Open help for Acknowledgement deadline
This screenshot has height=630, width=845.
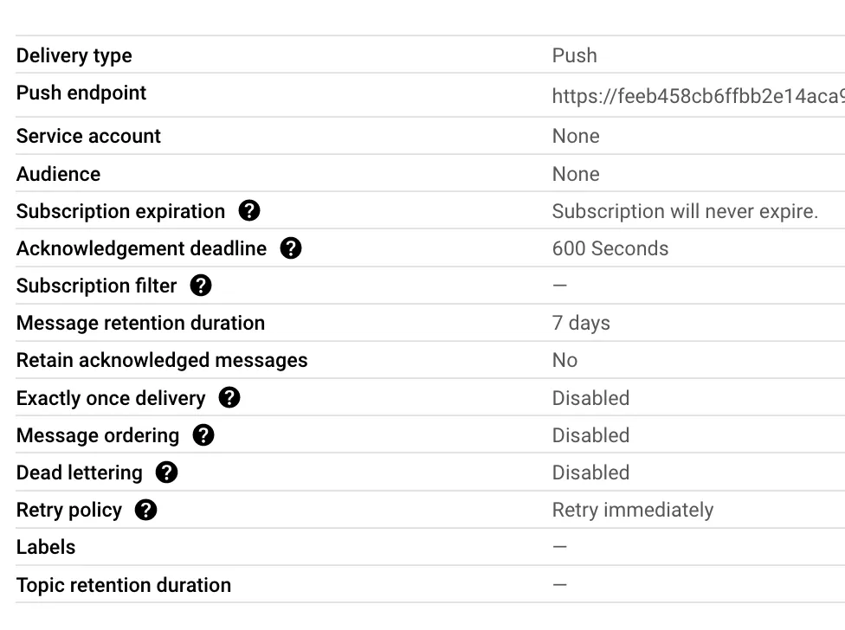(291, 248)
